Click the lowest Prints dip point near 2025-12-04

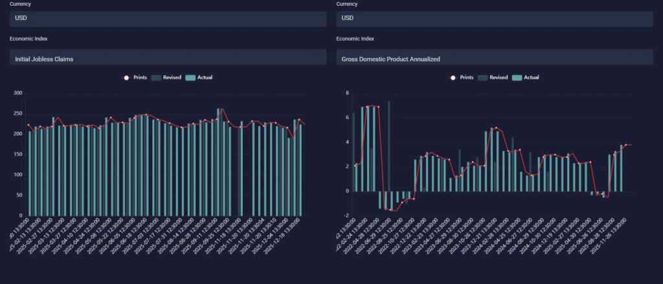[x=293, y=138]
